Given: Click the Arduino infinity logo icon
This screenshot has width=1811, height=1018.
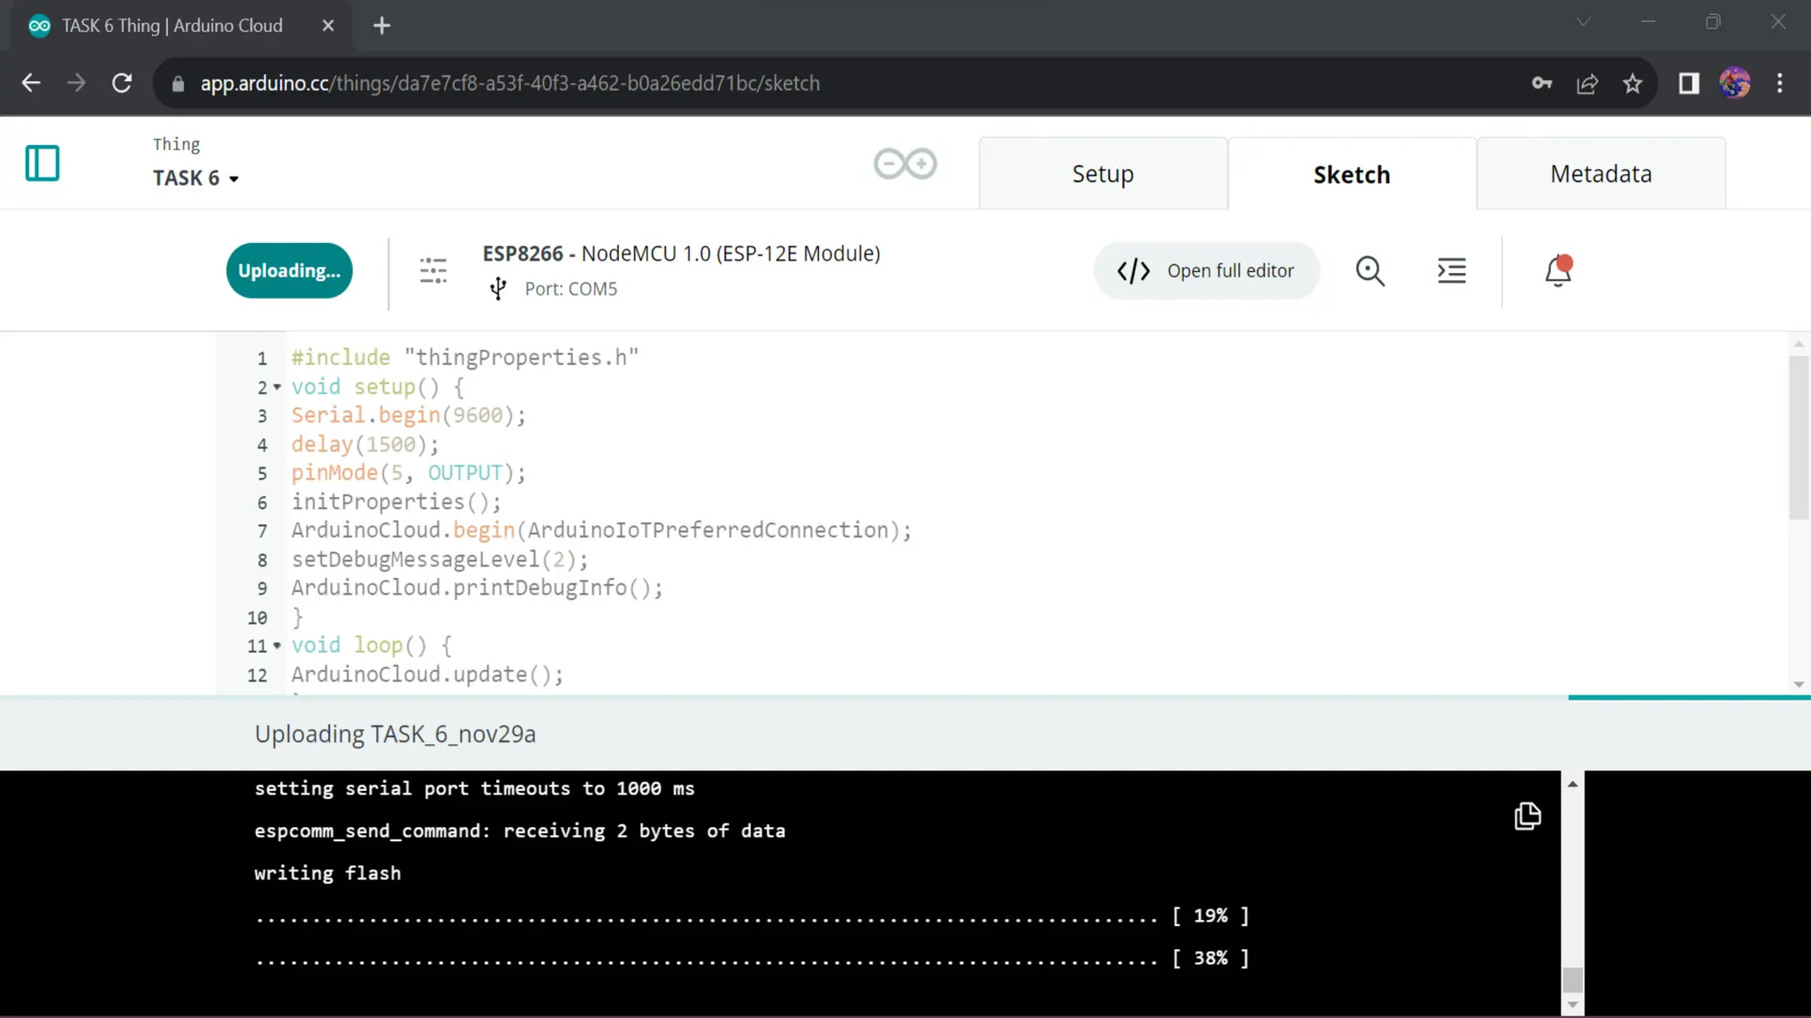Looking at the screenshot, I should point(905,164).
